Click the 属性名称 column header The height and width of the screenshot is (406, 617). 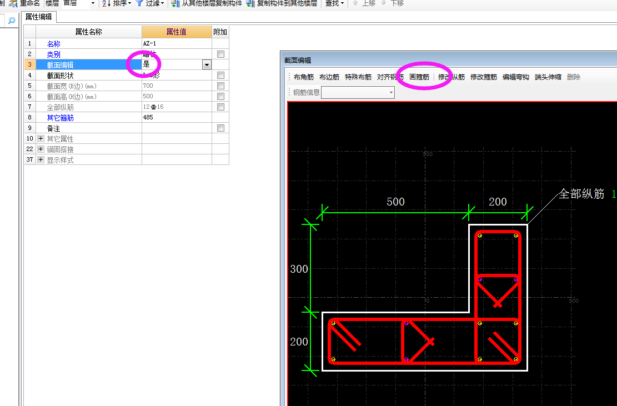(x=88, y=32)
